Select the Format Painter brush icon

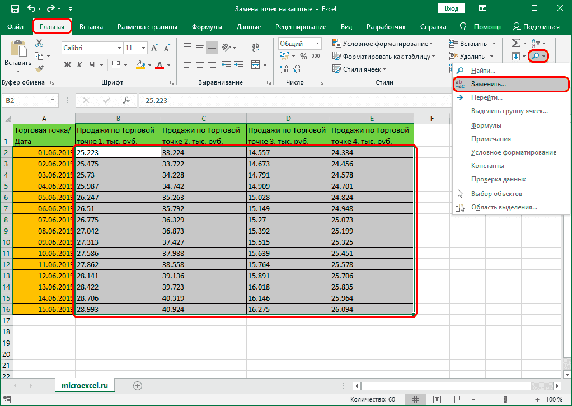point(39,68)
